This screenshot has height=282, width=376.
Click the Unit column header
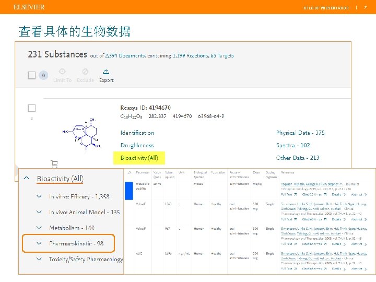pos(181,172)
